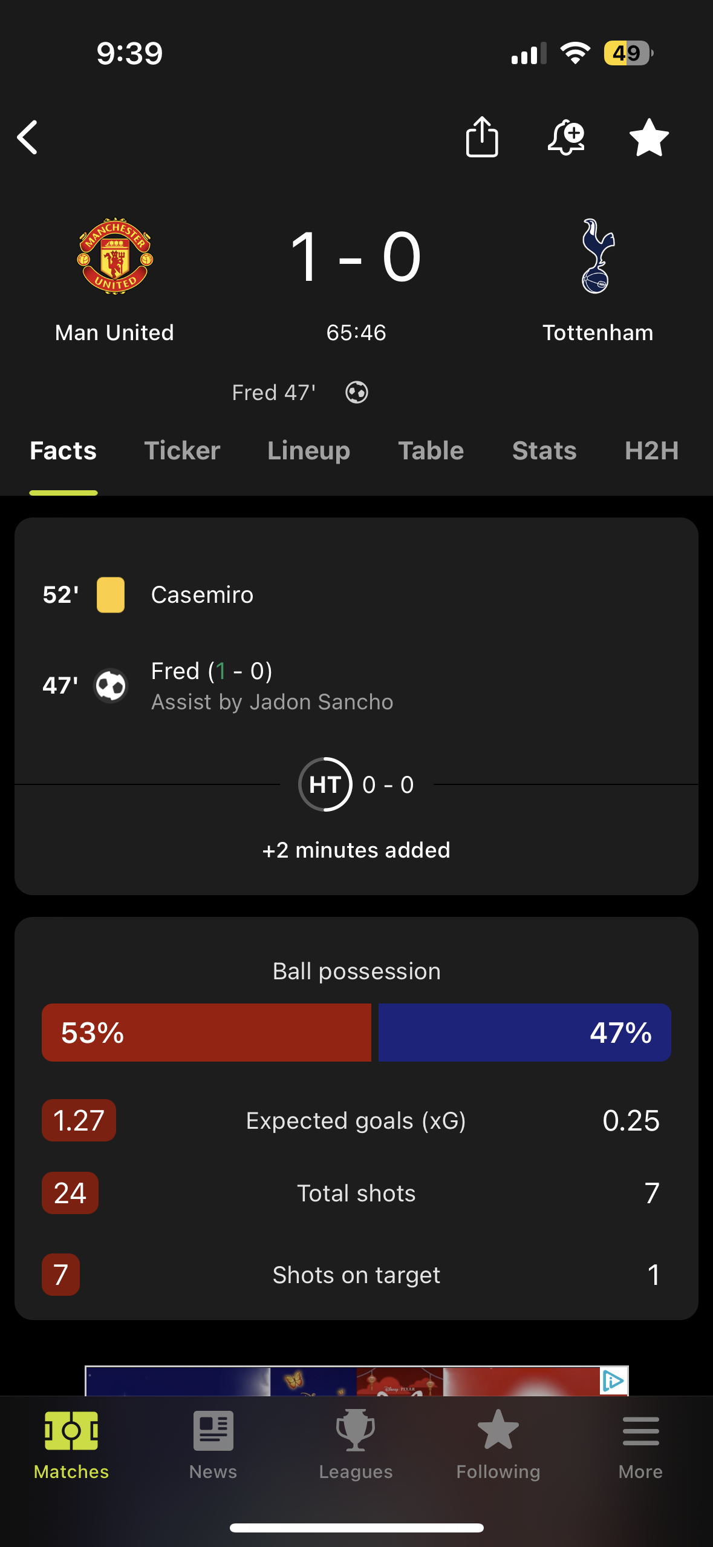Open the Matches pitch icon
Screen dimensions: 713x1547
pyautogui.click(x=71, y=1431)
